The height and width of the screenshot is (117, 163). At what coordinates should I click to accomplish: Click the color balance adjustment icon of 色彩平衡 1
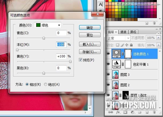coord(116,64)
